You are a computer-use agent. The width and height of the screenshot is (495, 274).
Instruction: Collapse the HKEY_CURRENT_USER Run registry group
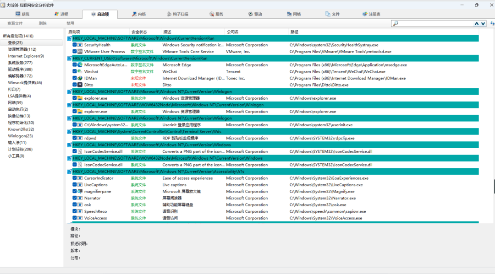pos(69,58)
